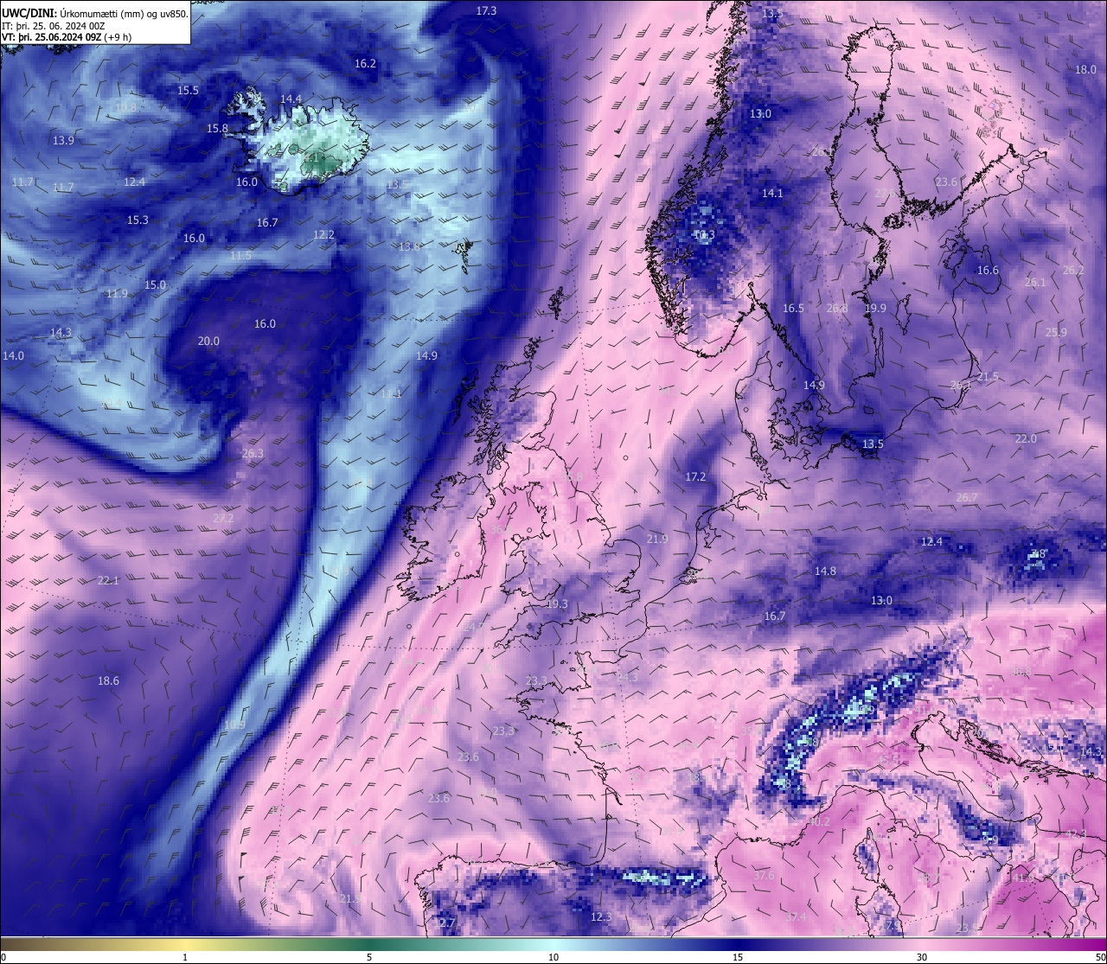Click the 12.3 value over northern Spain
Screen dimensions: 1107x964
(601, 916)
